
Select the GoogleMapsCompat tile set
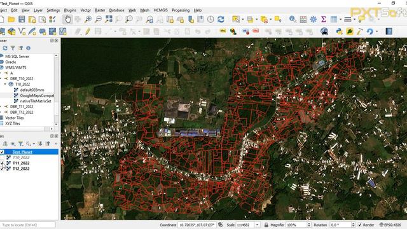[x=37, y=95]
